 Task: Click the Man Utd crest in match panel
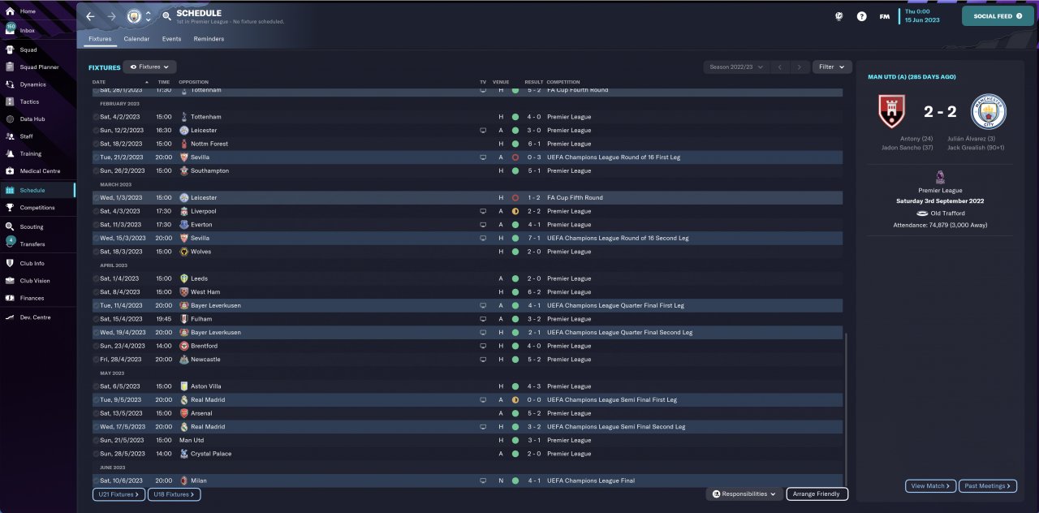893,112
